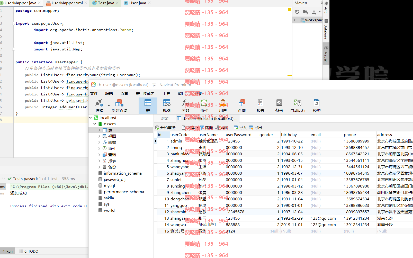Close the UserMapper.java editor tab

click(39, 3)
